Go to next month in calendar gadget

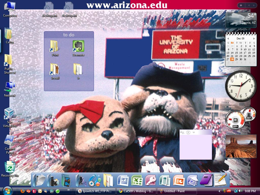253,39
